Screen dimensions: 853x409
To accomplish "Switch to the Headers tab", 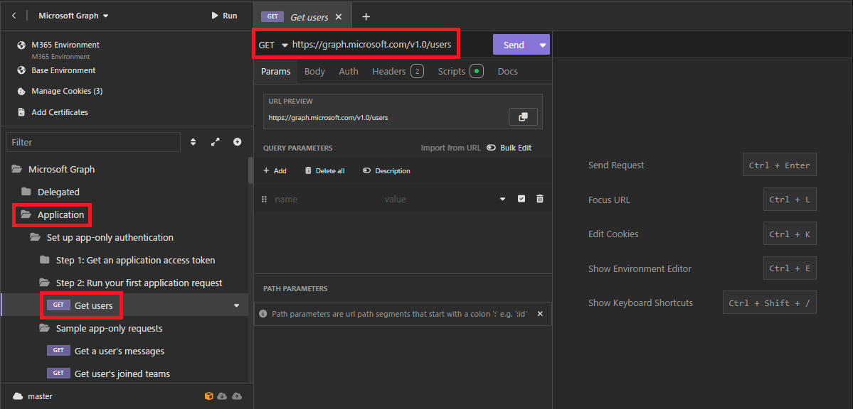I will click(x=388, y=71).
